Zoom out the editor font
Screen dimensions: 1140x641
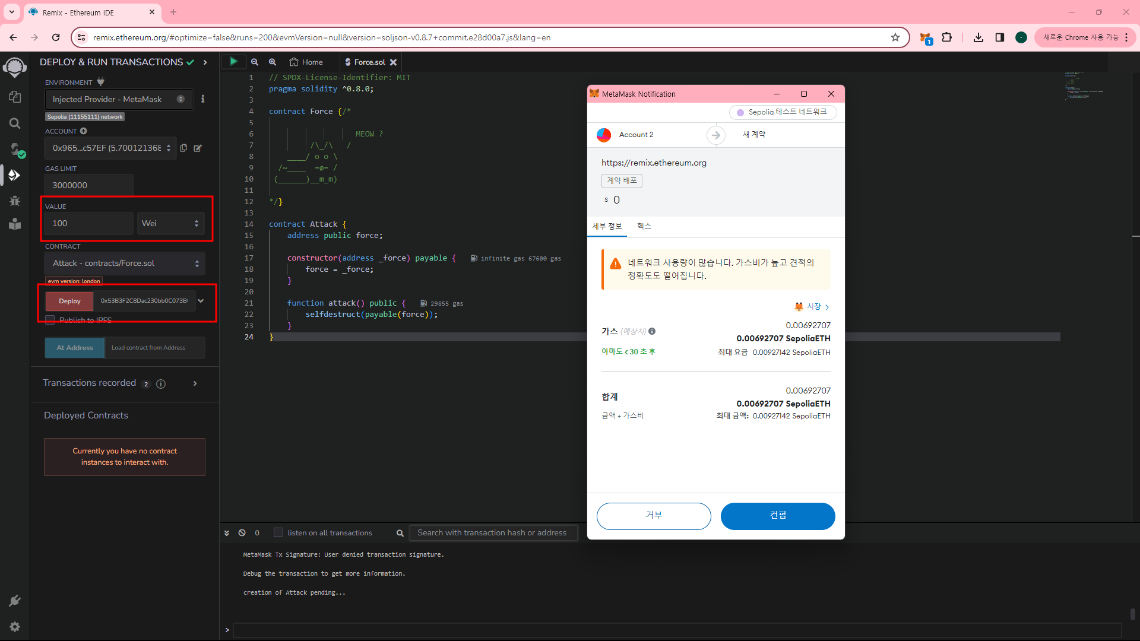pos(255,62)
